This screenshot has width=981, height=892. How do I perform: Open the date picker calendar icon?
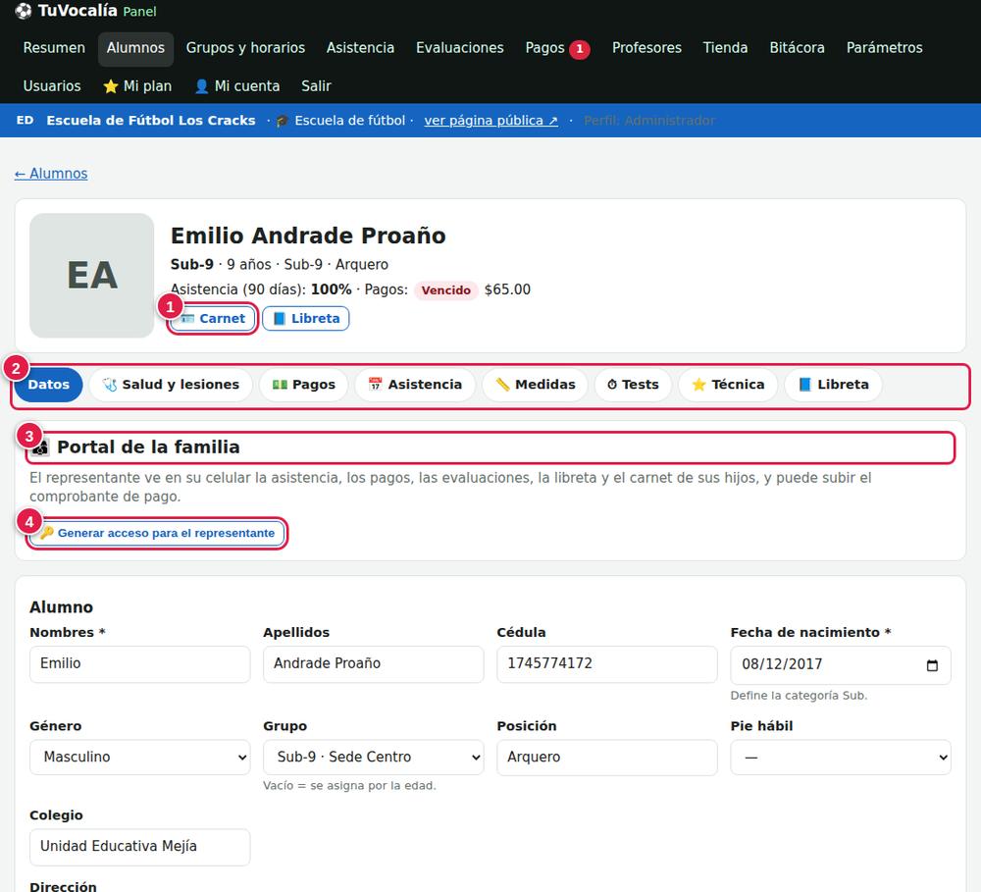click(x=932, y=664)
